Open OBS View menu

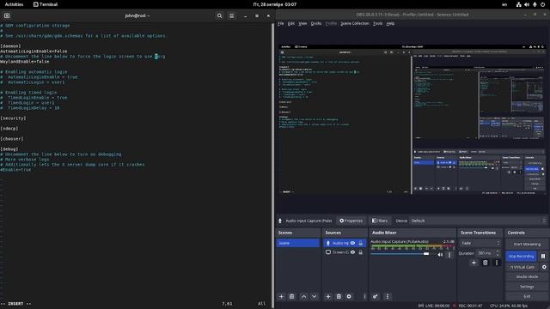302,23
